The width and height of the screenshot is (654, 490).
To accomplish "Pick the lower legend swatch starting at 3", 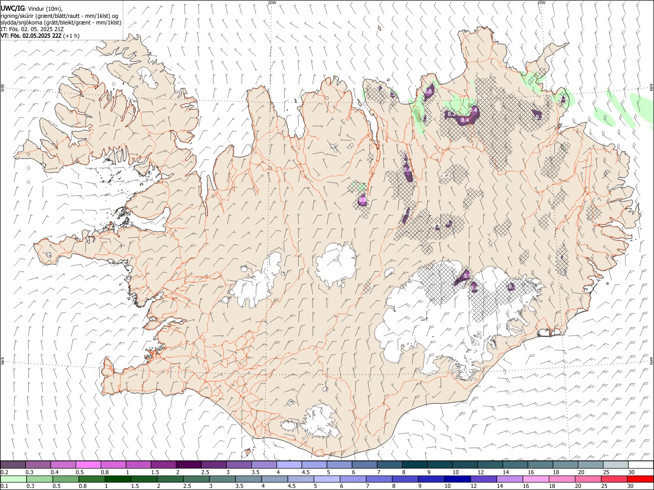I will click(x=222, y=479).
